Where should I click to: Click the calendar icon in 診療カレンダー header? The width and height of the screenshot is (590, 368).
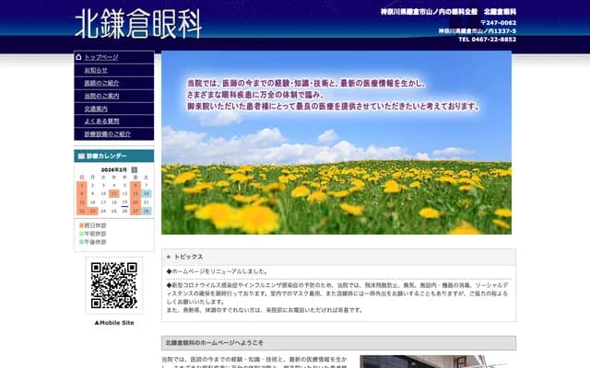pos(80,155)
